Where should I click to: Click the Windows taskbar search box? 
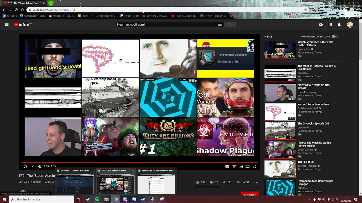click(x=41, y=199)
